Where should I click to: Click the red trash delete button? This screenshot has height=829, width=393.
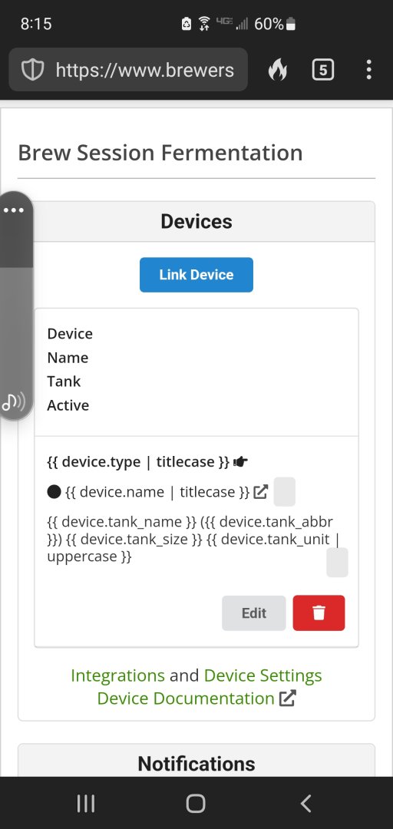click(x=319, y=613)
